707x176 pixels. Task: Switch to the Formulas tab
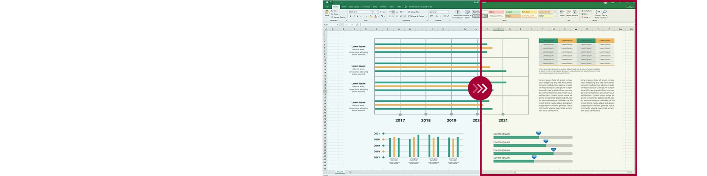366,7
